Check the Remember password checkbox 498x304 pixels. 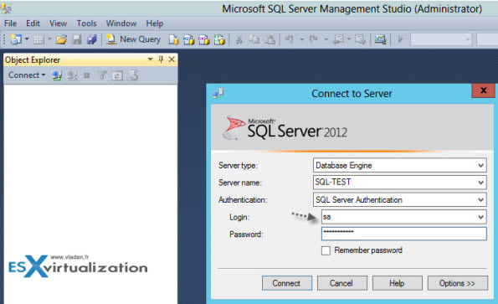[326, 250]
